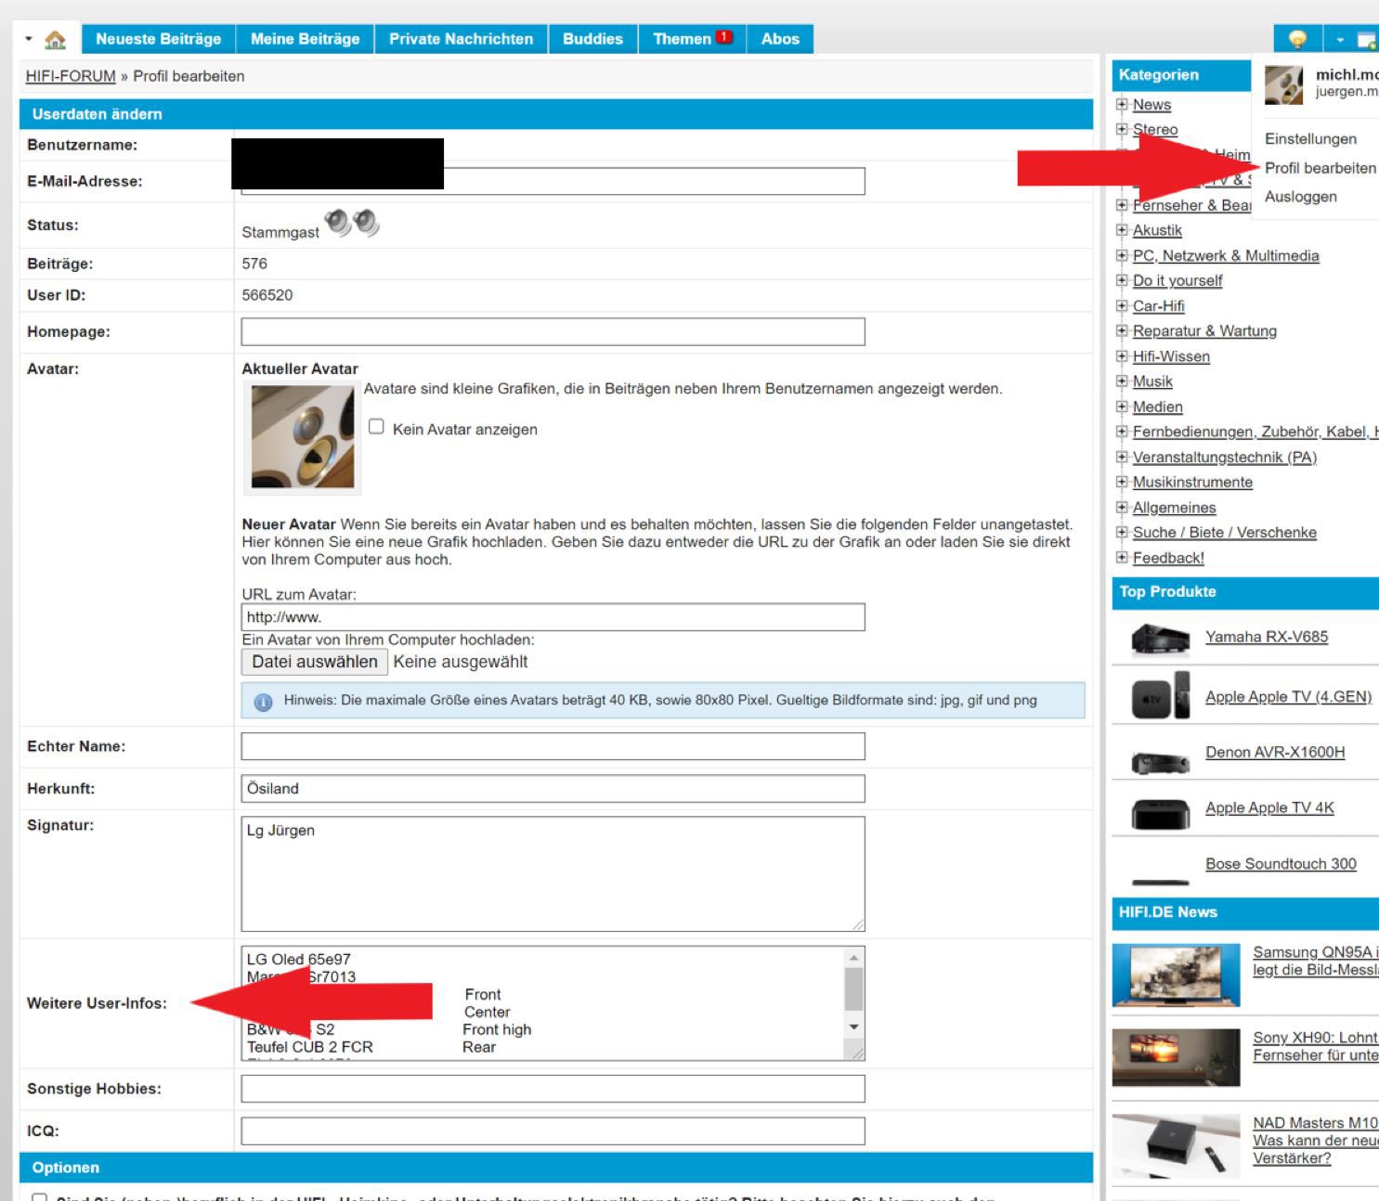Click into the Homepage input field
The height and width of the screenshot is (1201, 1379).
tap(553, 332)
